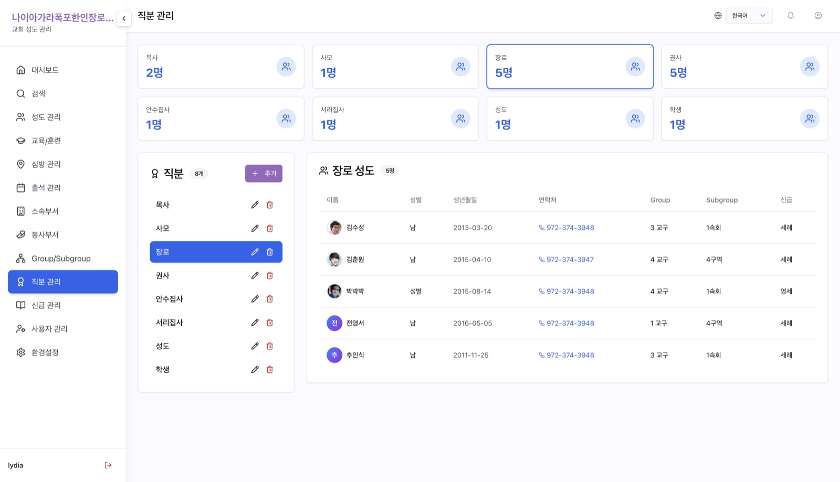The image size is (840, 482).
Task: Open 심방 관리 menu item
Action: click(x=63, y=164)
